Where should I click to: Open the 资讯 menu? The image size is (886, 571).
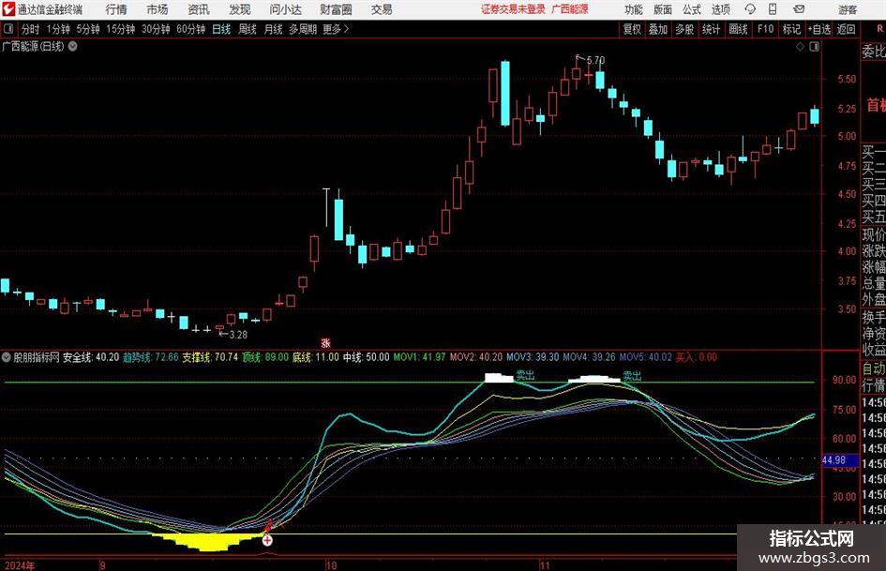(x=199, y=9)
